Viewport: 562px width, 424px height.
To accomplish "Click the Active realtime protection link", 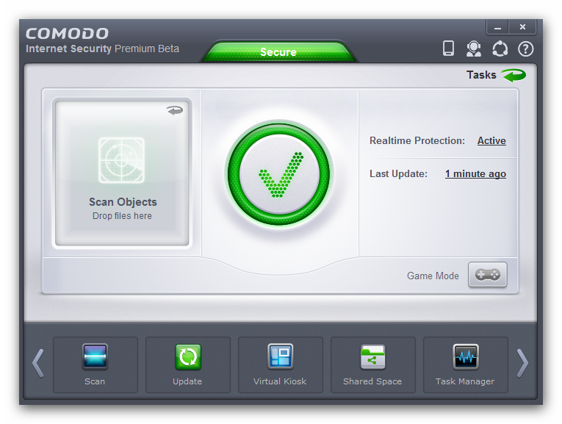I will point(491,141).
